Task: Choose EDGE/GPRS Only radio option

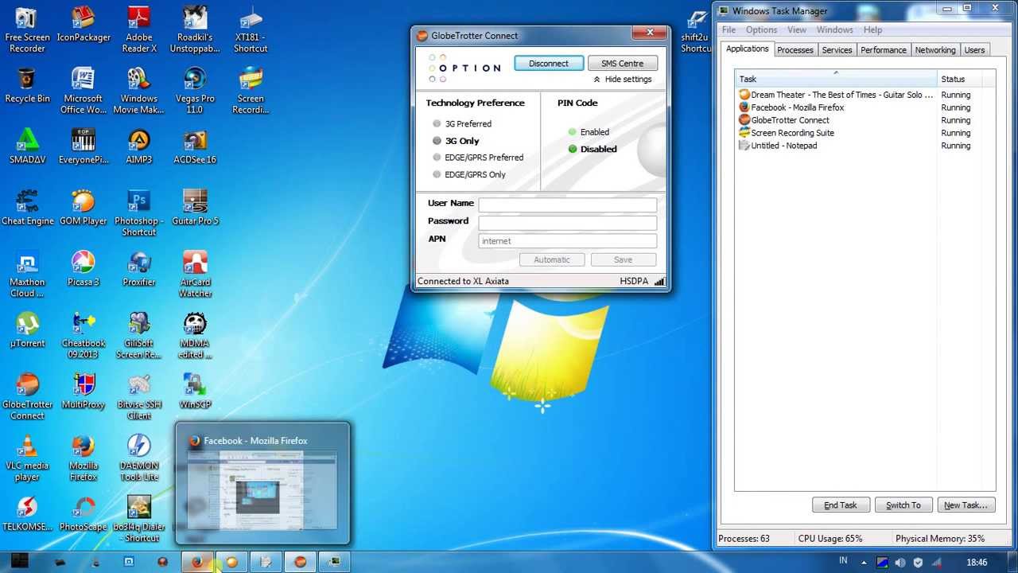Action: [469, 175]
